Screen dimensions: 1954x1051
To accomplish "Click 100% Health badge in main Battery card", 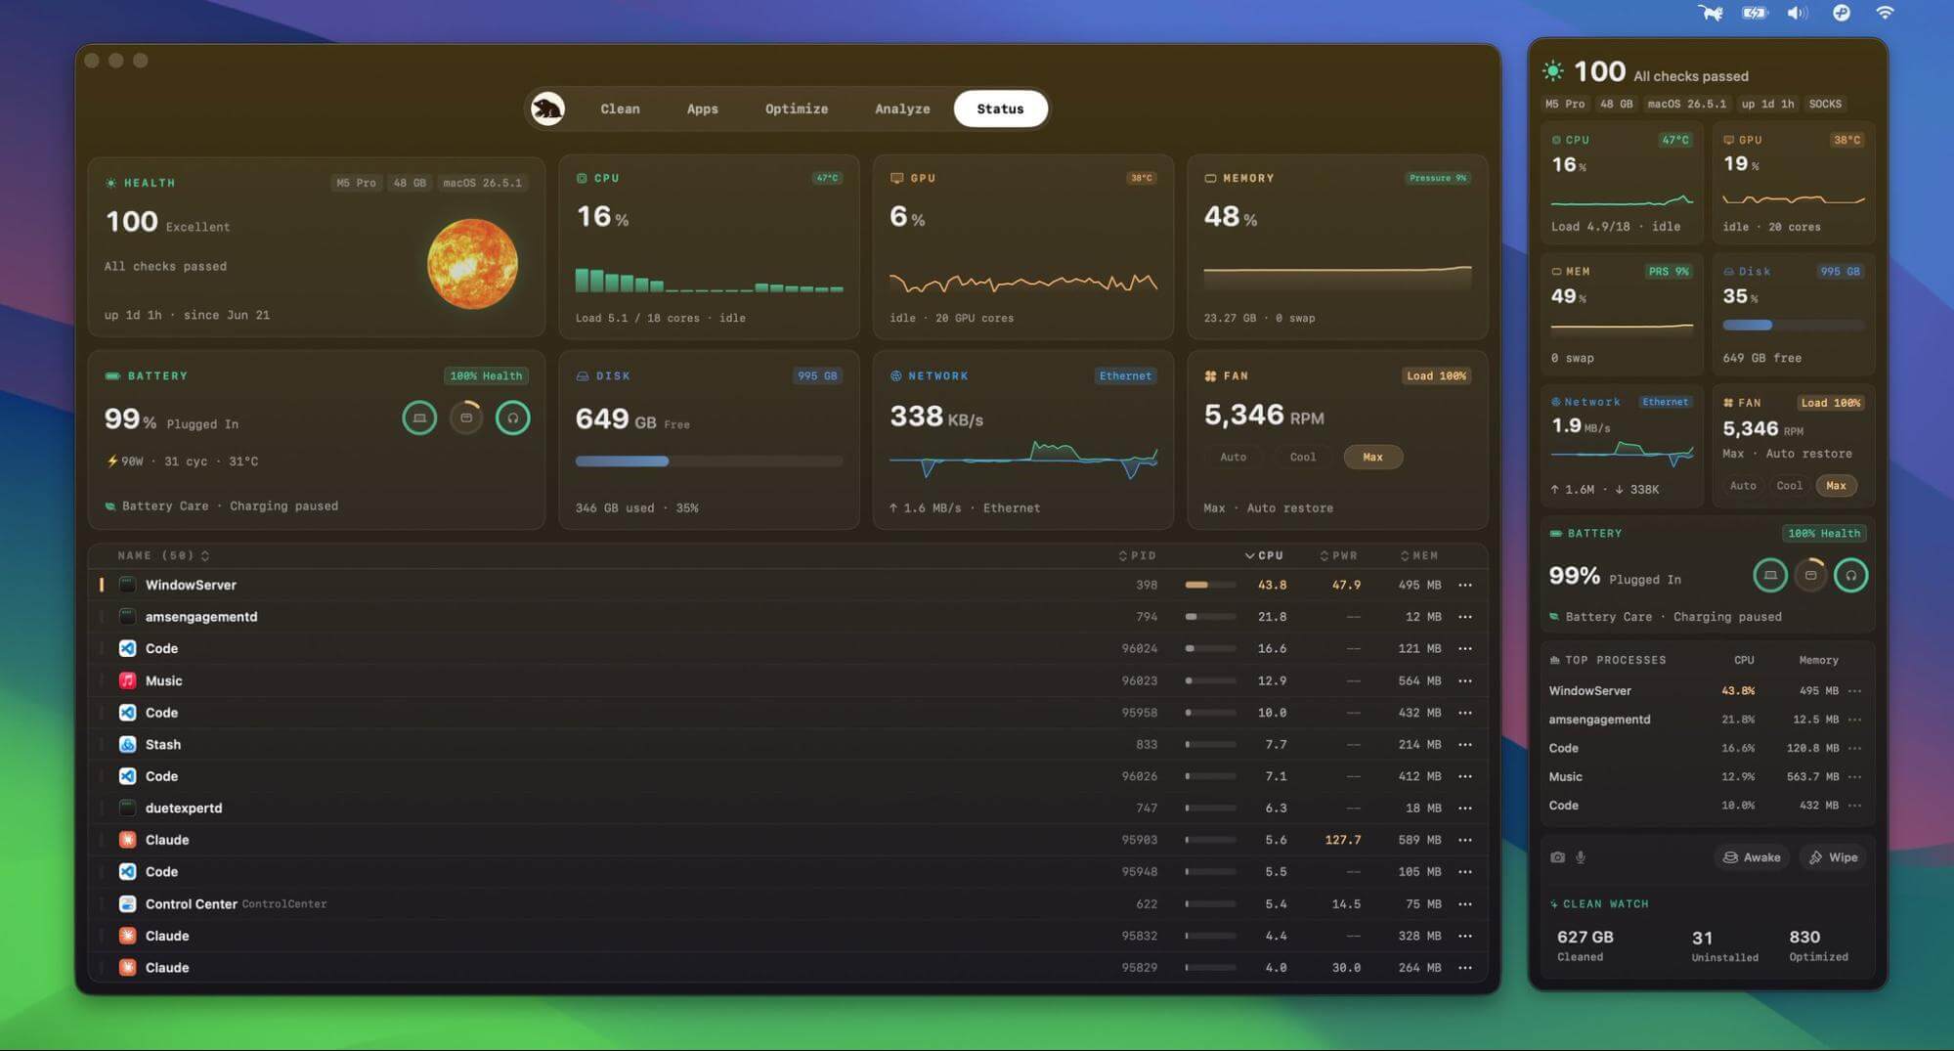I will point(485,375).
